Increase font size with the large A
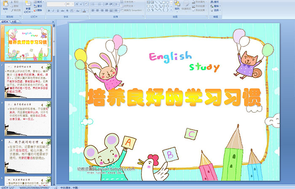The height and width of the screenshot is (189, 295). coord(77,4)
